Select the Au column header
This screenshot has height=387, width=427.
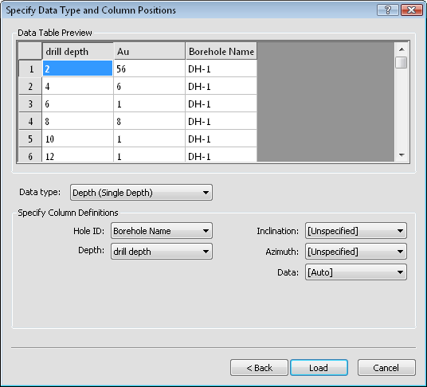(x=149, y=51)
